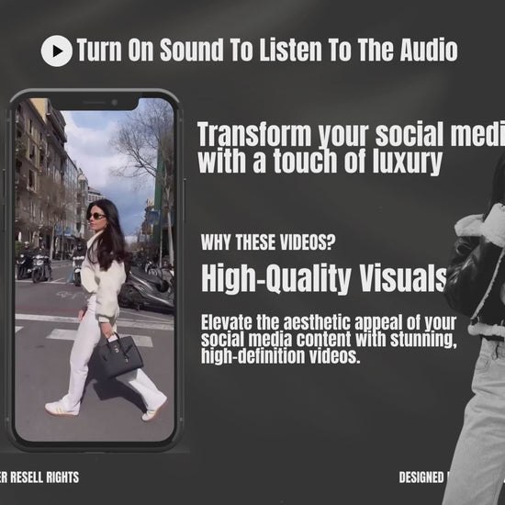Click the phone's front camera dot

click(x=114, y=103)
